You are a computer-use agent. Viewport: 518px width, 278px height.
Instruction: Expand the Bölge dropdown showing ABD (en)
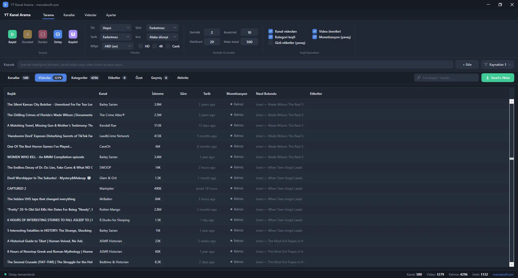pos(118,46)
